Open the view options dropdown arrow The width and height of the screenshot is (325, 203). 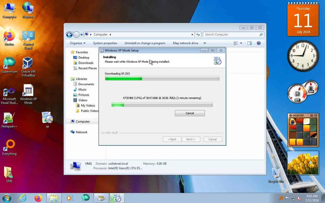(x=241, y=43)
